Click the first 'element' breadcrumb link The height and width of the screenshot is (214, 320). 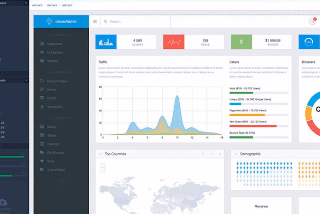37,5
